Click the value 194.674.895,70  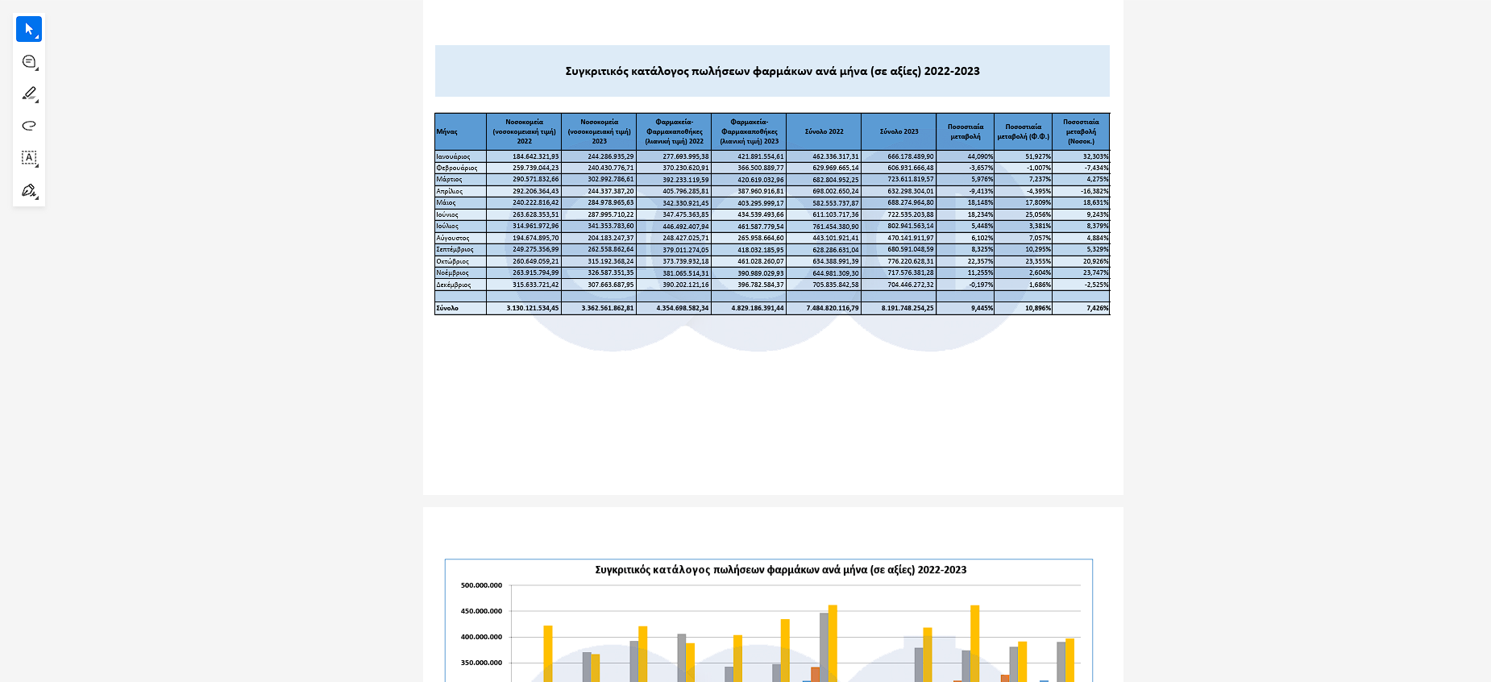point(535,238)
